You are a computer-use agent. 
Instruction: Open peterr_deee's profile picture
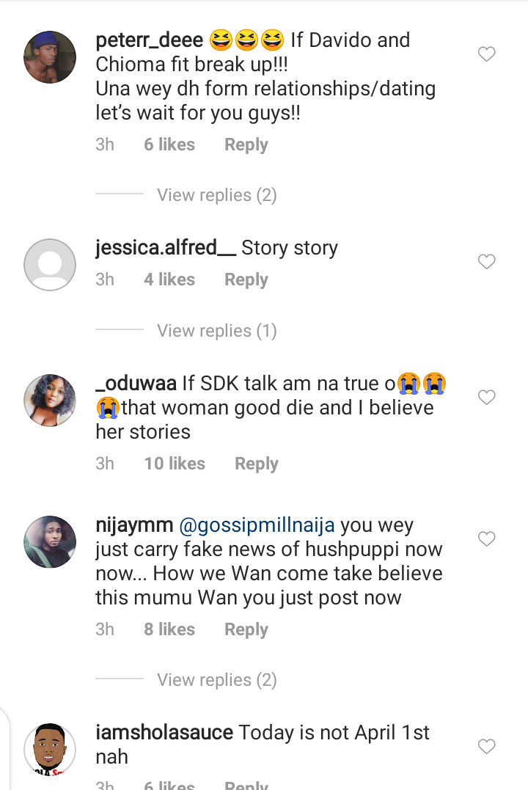coord(50,57)
